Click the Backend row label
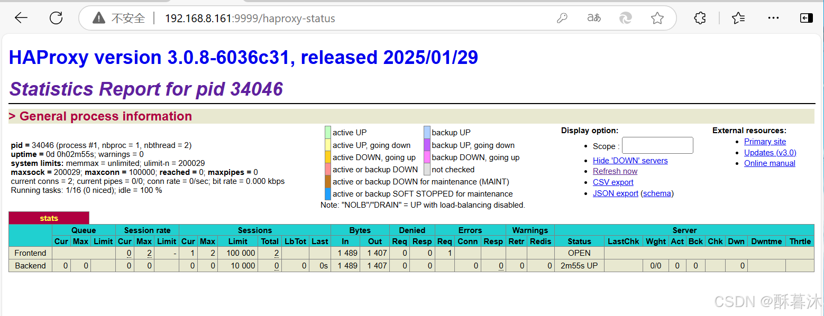The width and height of the screenshot is (824, 316). coord(30,266)
